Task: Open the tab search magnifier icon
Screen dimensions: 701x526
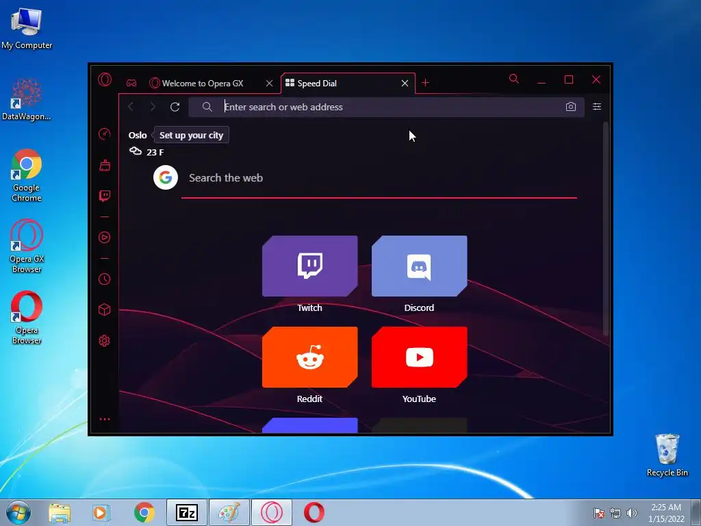Action: point(514,79)
